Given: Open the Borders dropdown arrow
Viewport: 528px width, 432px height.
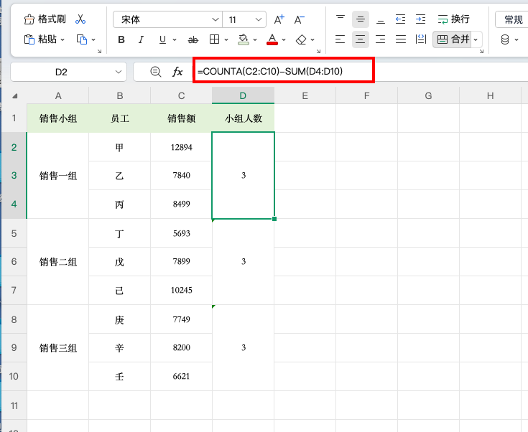Looking at the screenshot, I should point(226,39).
